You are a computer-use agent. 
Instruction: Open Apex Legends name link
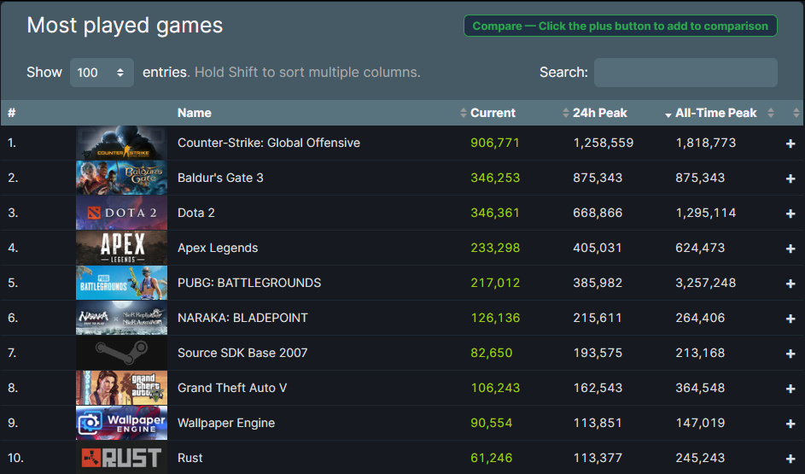pyautogui.click(x=218, y=248)
